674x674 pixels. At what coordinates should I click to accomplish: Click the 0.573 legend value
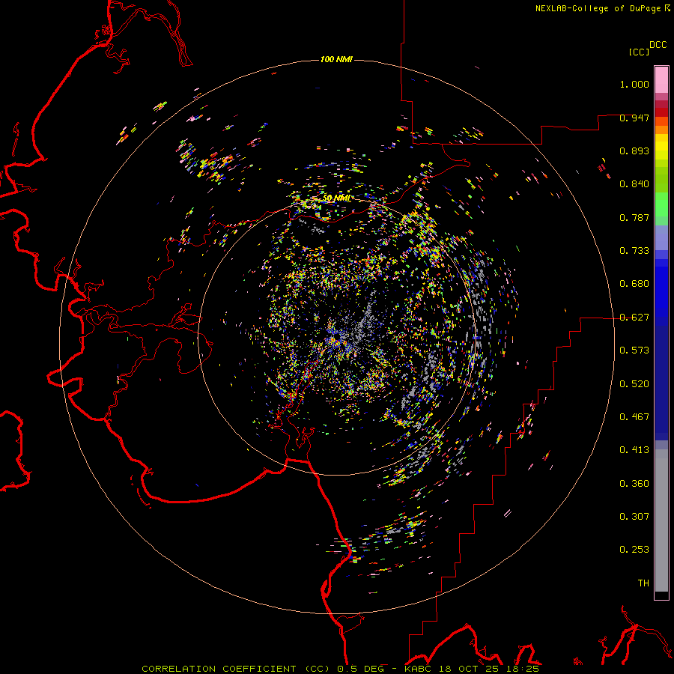pos(634,350)
